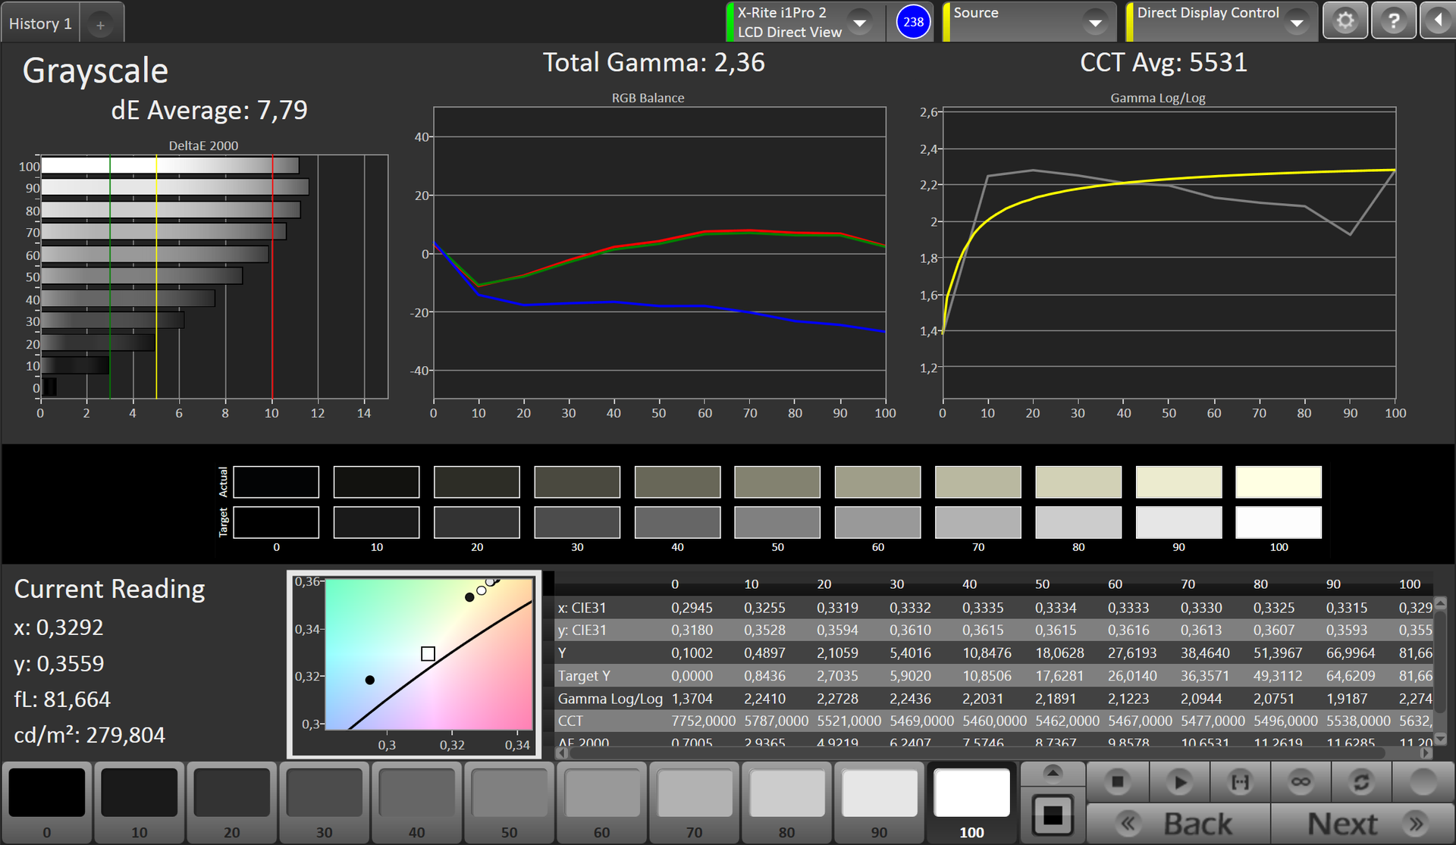The height and width of the screenshot is (845, 1456).
Task: Click the refresh arrows icon
Action: point(1361,781)
